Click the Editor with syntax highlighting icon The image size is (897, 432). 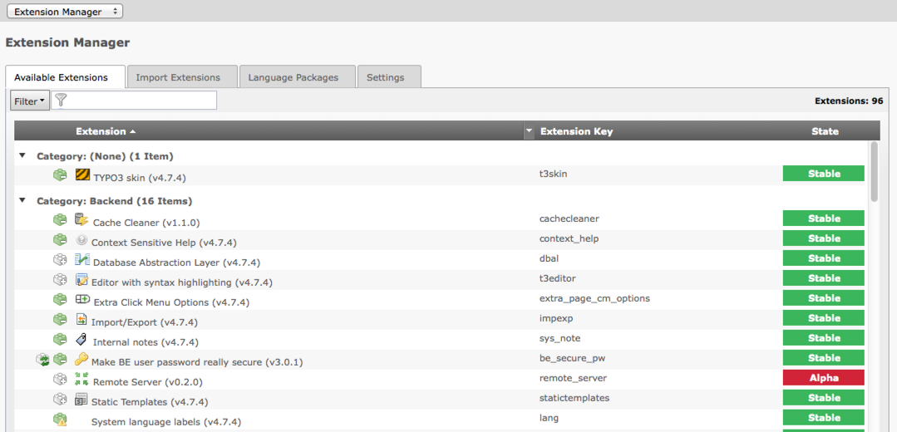coord(81,280)
